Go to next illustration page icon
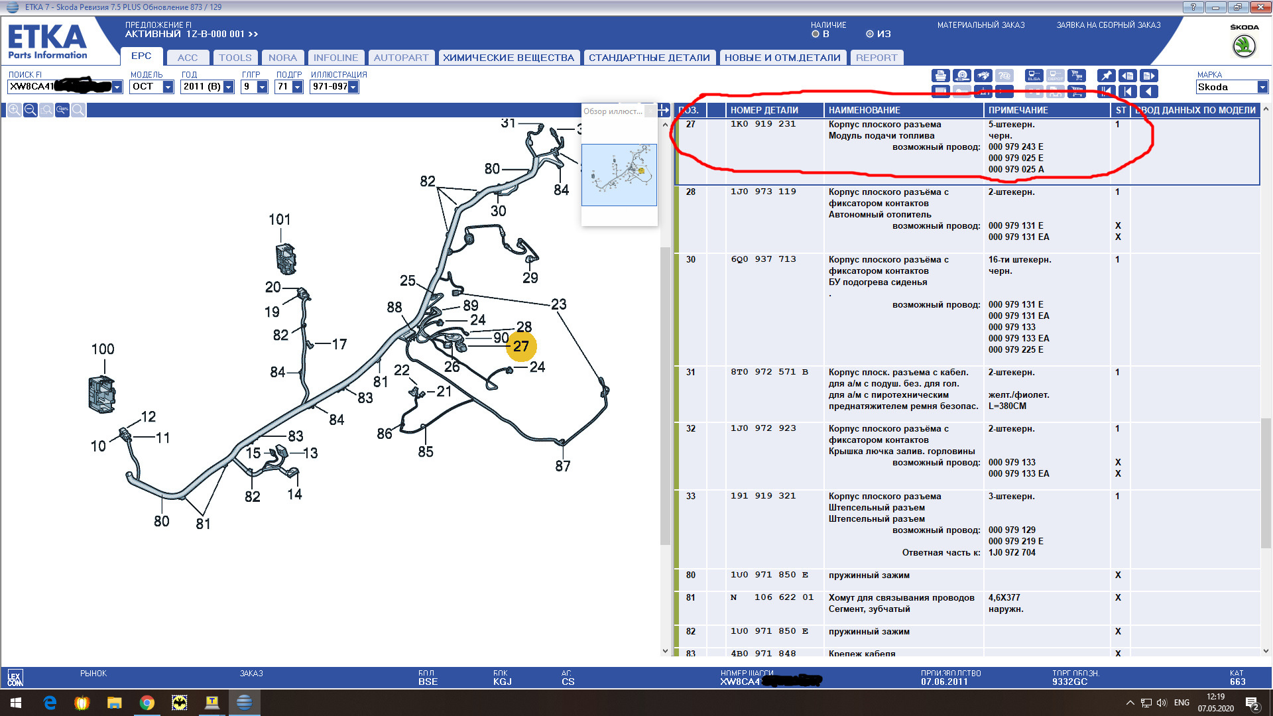Screen dimensions: 1273x716 (x=1149, y=76)
